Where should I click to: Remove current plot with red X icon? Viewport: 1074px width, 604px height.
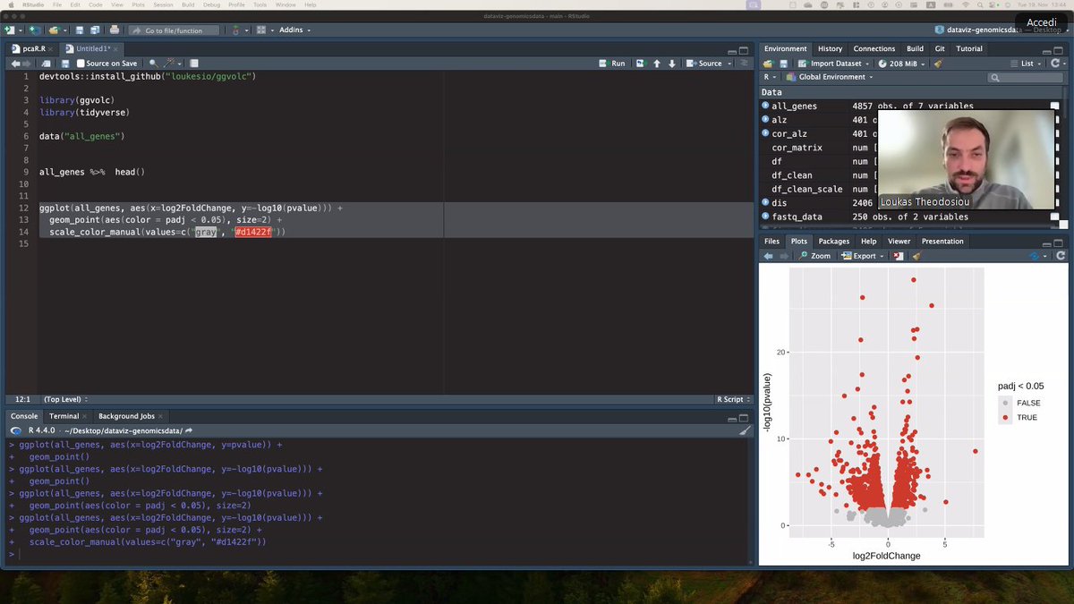pyautogui.click(x=899, y=256)
